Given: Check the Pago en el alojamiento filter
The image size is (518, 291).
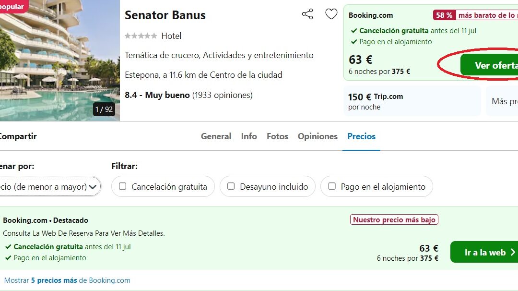Looking at the screenshot, I should pyautogui.click(x=332, y=186).
